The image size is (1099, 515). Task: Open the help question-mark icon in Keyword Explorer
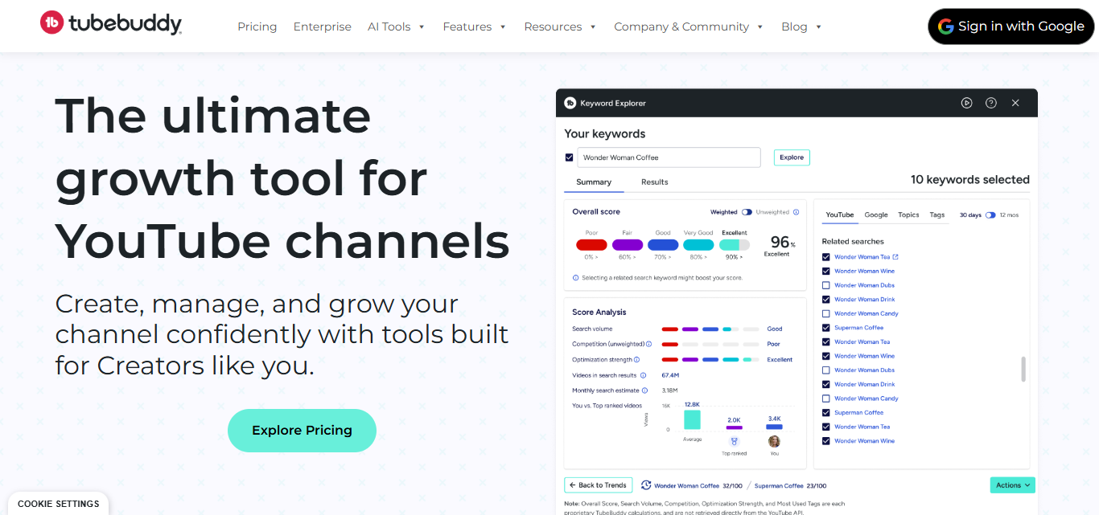[x=991, y=103]
